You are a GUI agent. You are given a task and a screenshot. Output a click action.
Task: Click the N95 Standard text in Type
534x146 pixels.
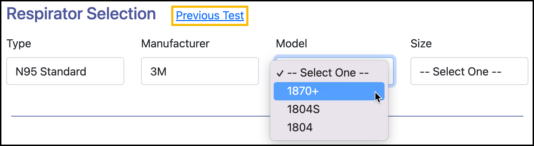(x=51, y=72)
